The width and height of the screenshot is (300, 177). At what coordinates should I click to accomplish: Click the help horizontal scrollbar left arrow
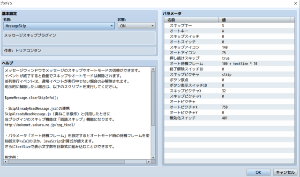(6, 162)
